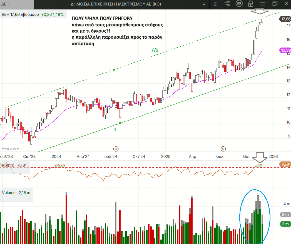This screenshot has width=291, height=244.
Task: Click the dividend 'D' marker near Ιουλ'24
Action: coord(116,148)
